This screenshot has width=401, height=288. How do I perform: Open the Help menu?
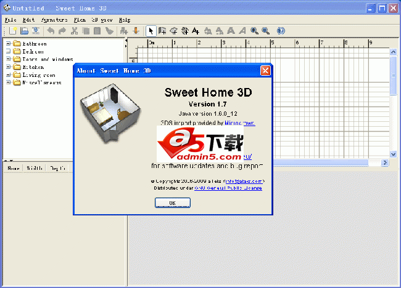[125, 20]
